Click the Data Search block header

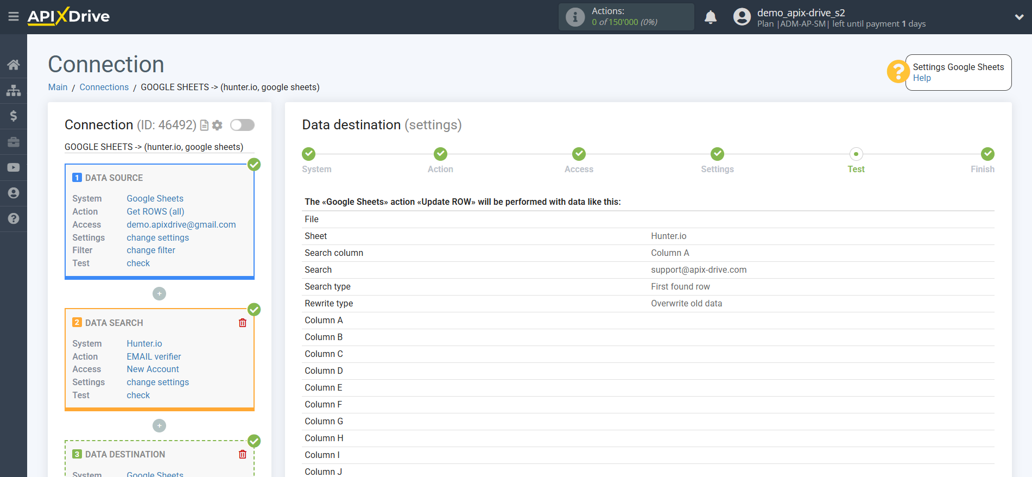114,323
